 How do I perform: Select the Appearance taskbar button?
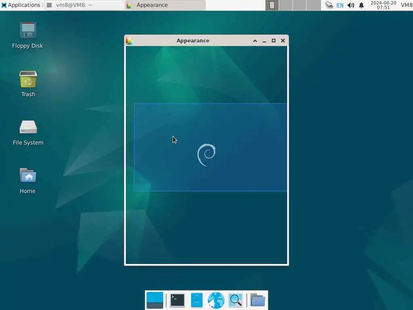165,5
